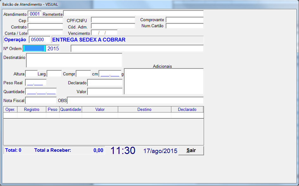299x186 pixels.
Task: Select the Peso column header
Action: coord(53,110)
